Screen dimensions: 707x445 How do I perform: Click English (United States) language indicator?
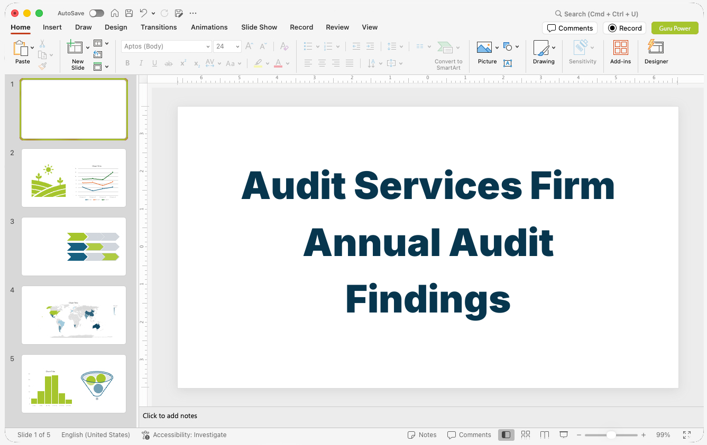(x=96, y=435)
